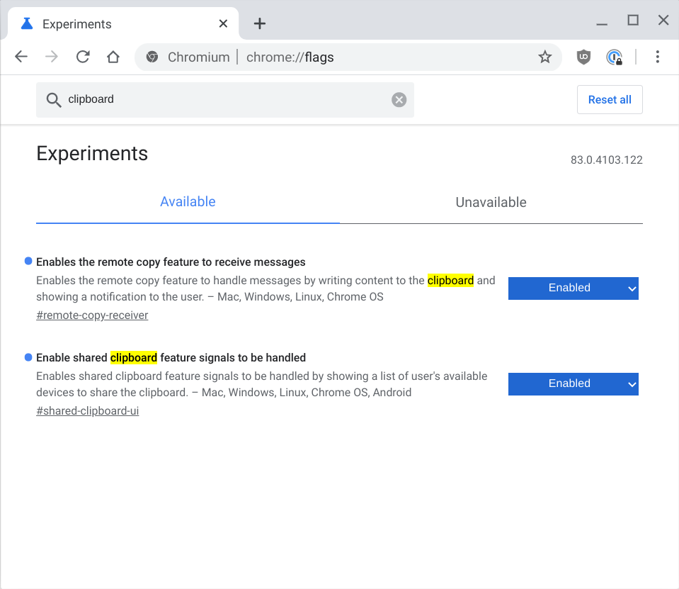Reload the chrome://flags page
This screenshot has height=589, width=679.
(83, 57)
